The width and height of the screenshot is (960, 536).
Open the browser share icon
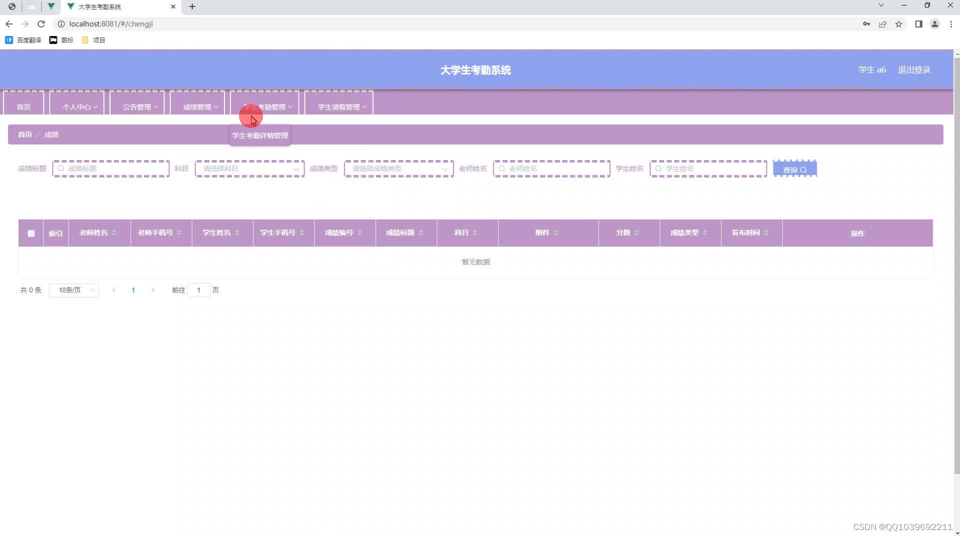coord(882,24)
